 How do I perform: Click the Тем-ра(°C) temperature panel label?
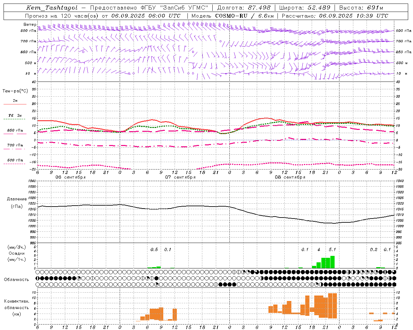(15, 91)
